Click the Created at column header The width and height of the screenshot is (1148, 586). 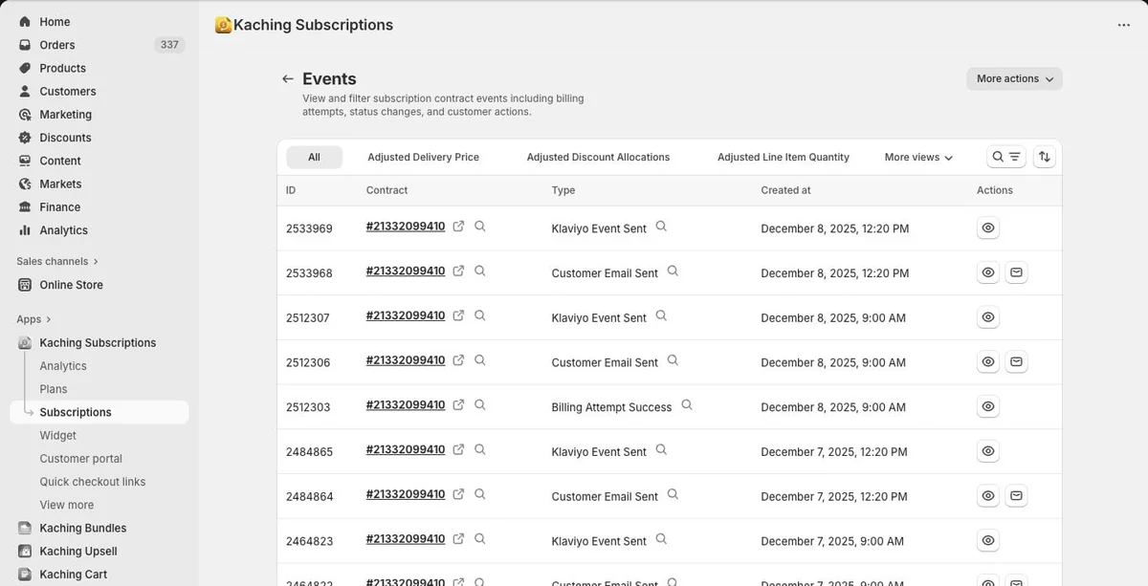coord(785,190)
